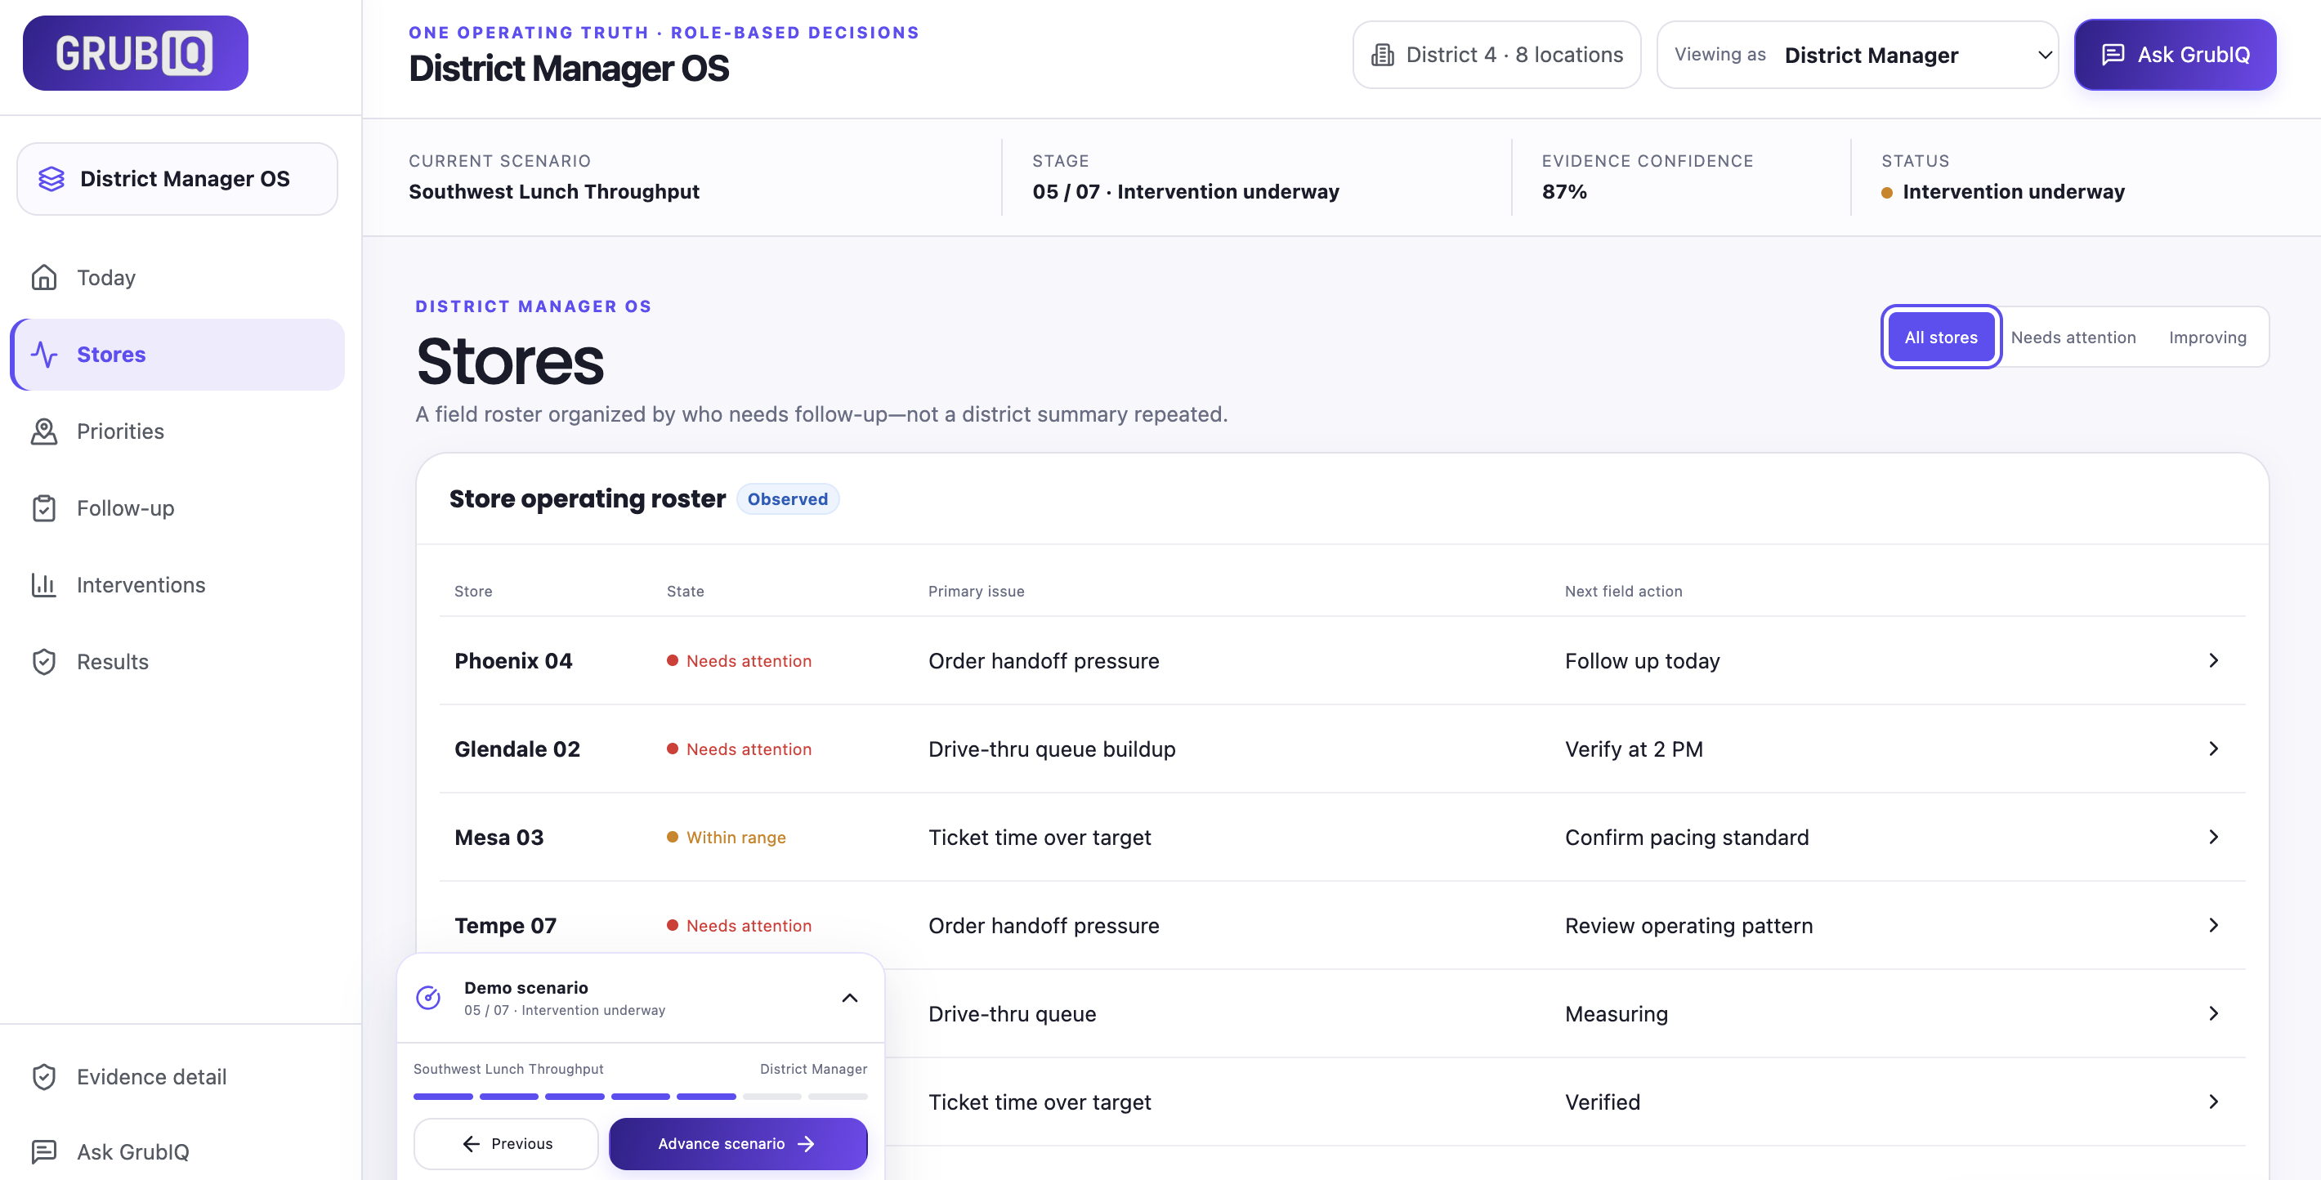The height and width of the screenshot is (1180, 2321).
Task: Click the Today home icon
Action: [44, 278]
